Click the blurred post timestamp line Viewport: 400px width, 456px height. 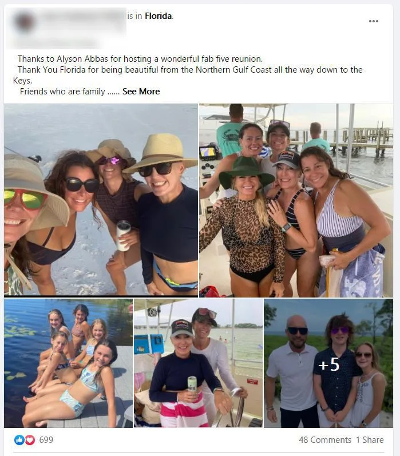point(56,43)
